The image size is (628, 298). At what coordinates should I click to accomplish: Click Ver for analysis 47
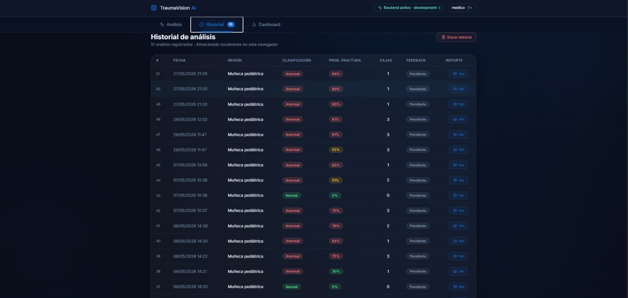click(x=458, y=135)
